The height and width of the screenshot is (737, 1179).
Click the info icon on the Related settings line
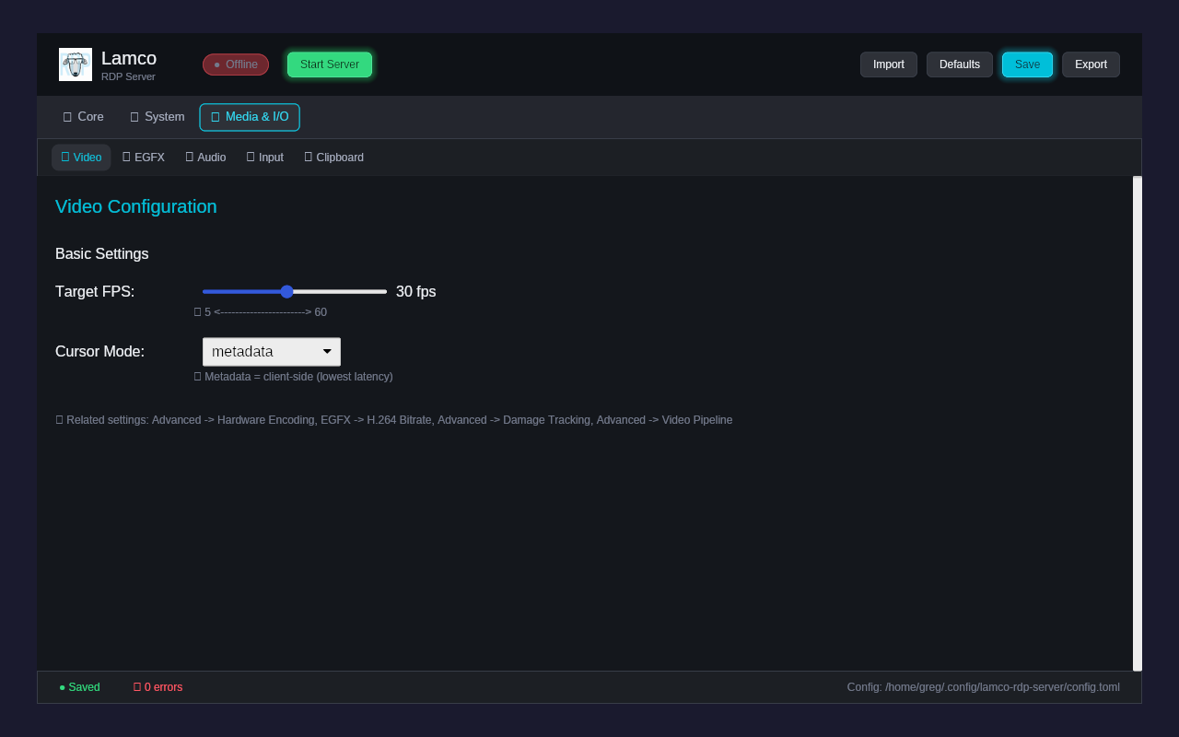coord(59,419)
